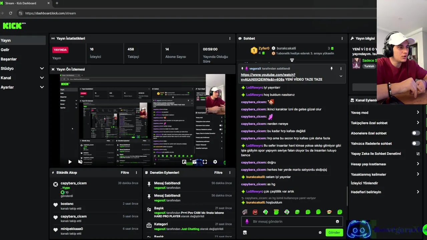Open pinned YouTube video link
The width and height of the screenshot is (427, 240).
pyautogui.click(x=268, y=77)
